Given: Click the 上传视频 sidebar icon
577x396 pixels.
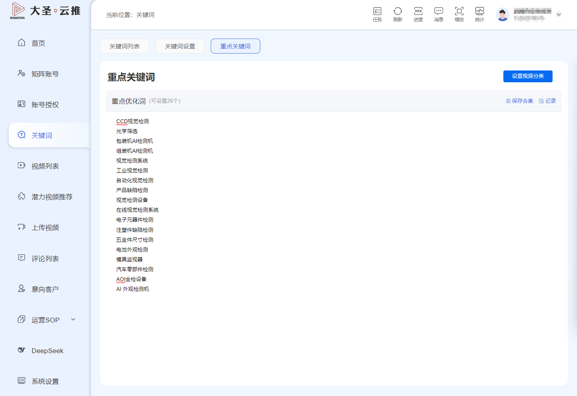Looking at the screenshot, I should pos(22,227).
